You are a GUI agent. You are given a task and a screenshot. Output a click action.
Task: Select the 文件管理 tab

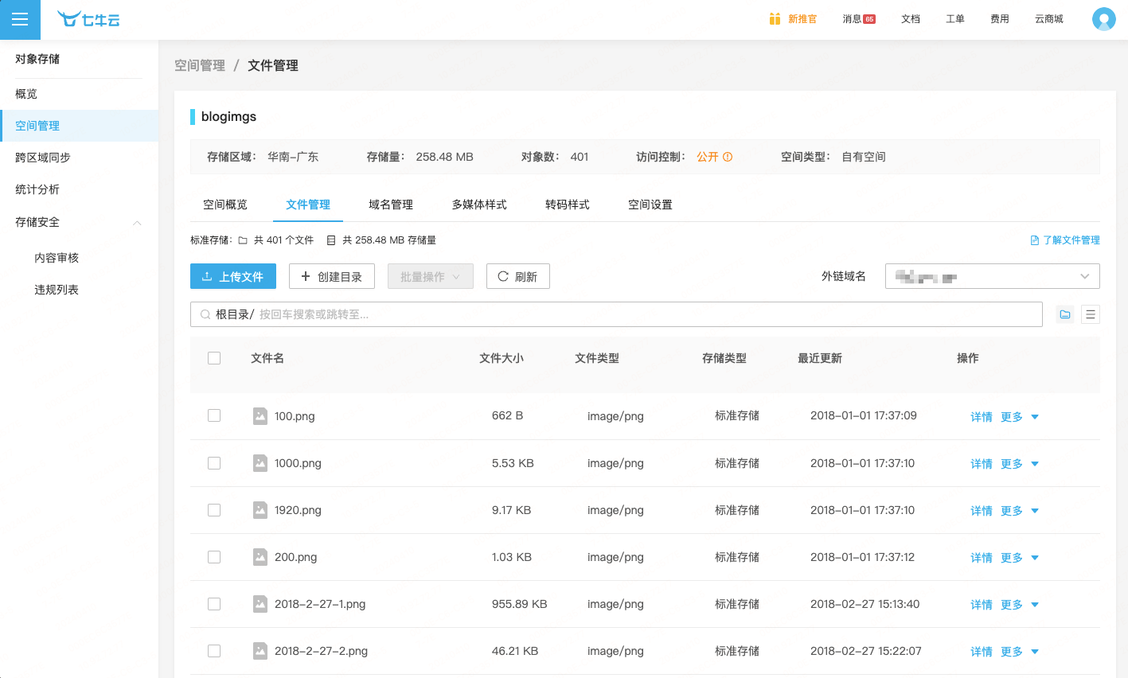click(308, 205)
